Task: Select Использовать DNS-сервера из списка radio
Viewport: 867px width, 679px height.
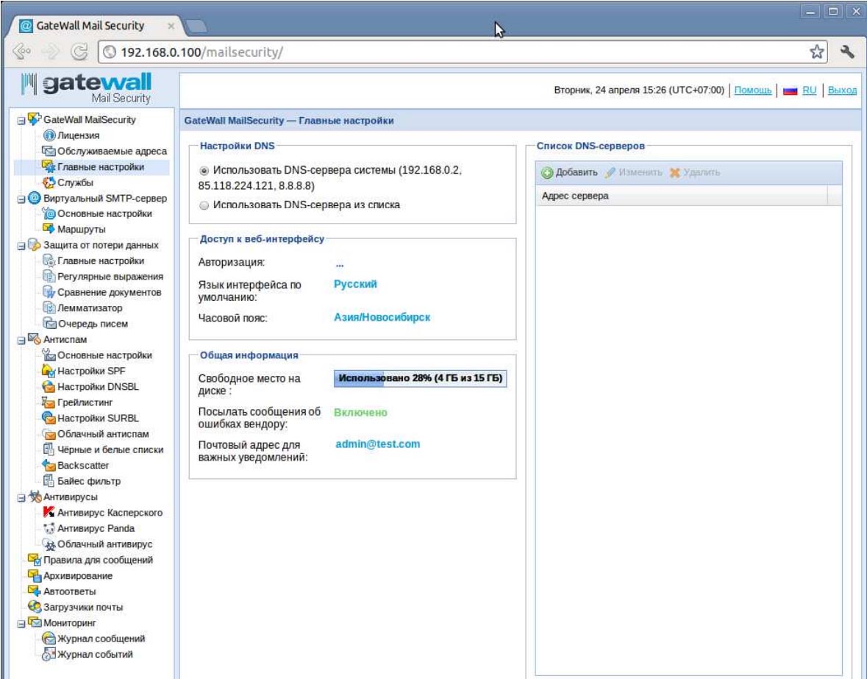Action: [x=204, y=205]
